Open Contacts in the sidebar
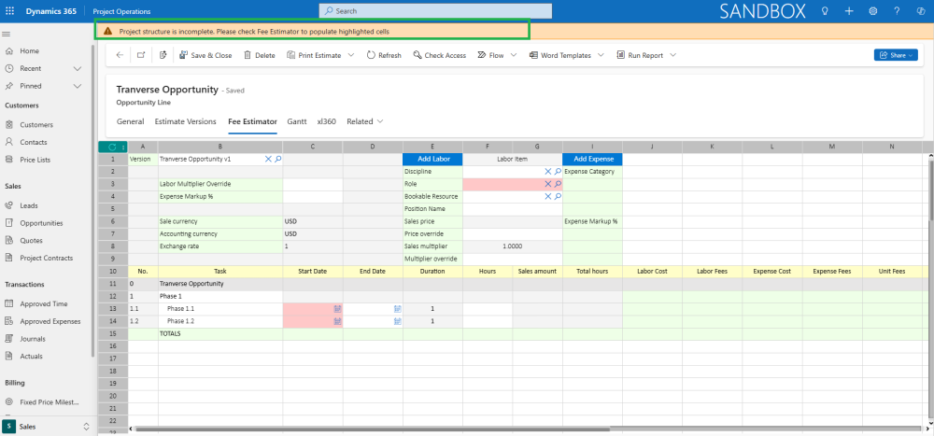Viewport: 934px width, 436px height. (34, 142)
